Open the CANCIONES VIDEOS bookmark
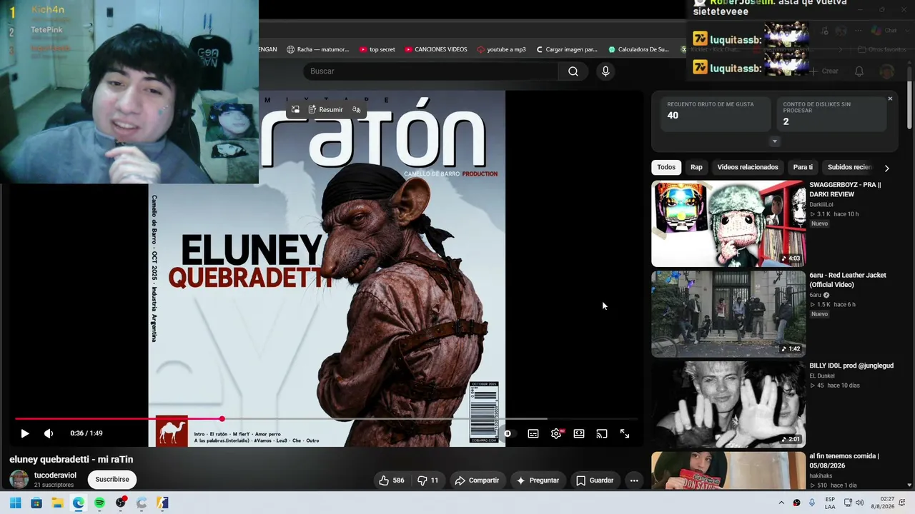This screenshot has height=514, width=915. click(436, 49)
